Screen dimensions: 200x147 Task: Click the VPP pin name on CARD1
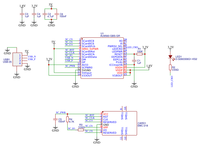(105, 127)
